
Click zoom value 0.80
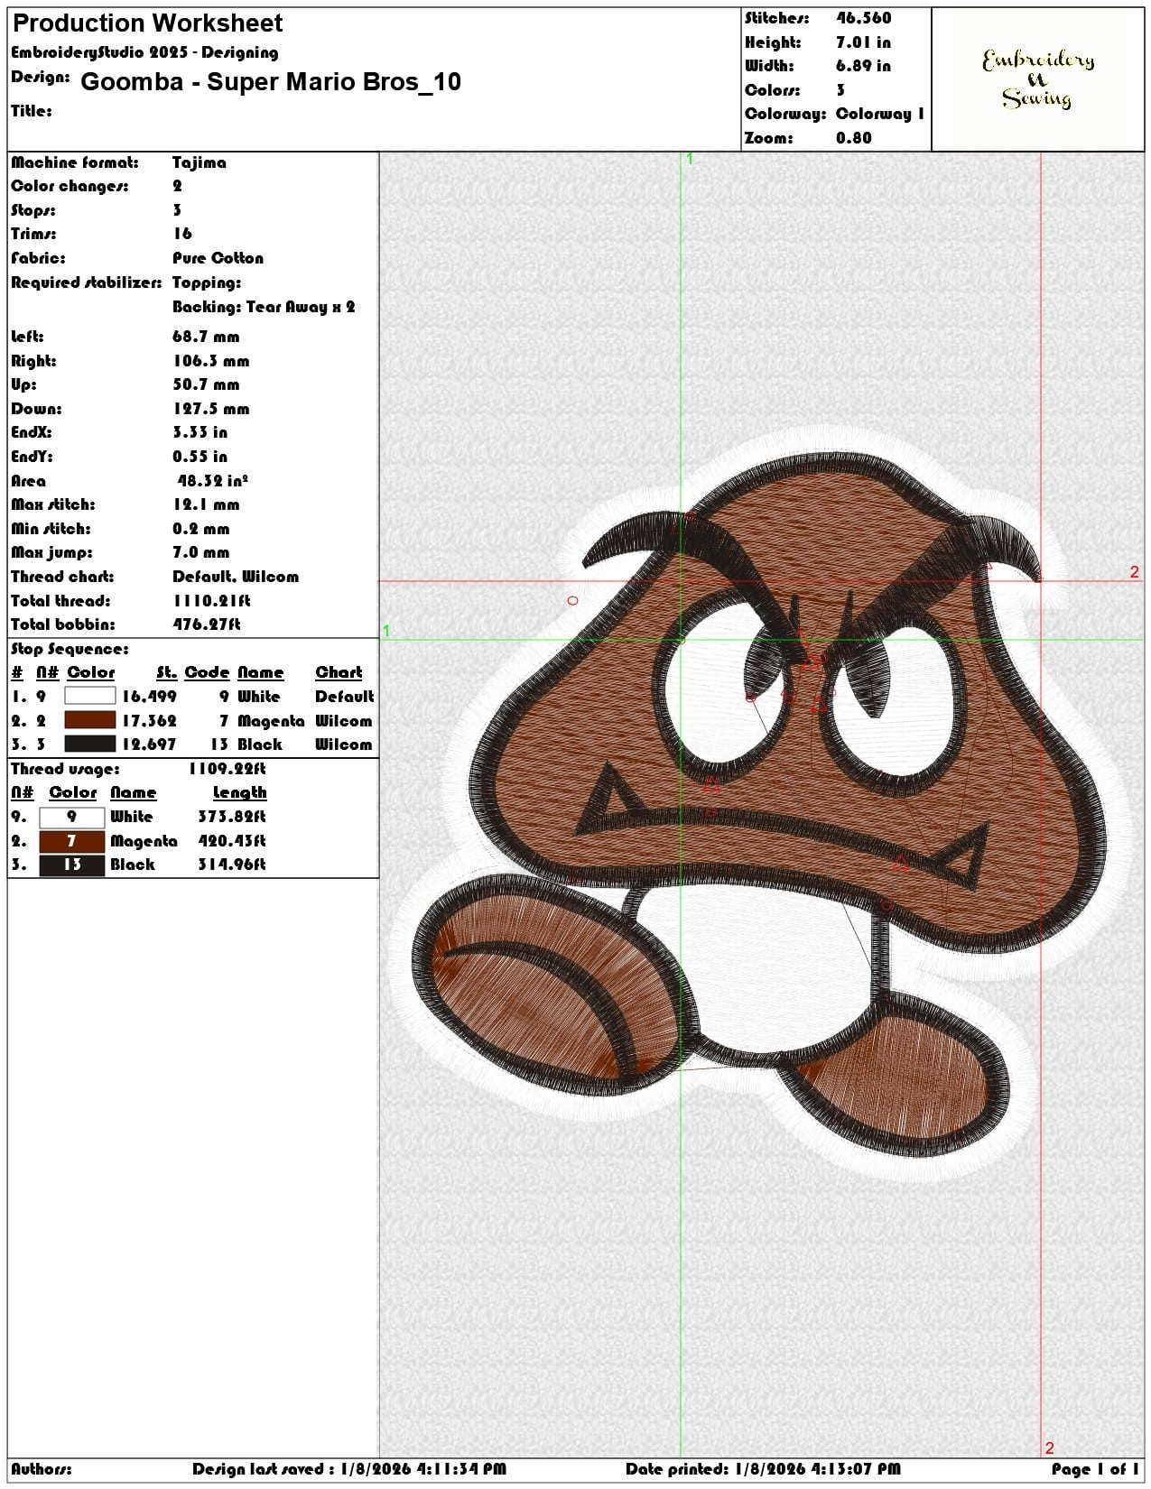click(x=854, y=138)
